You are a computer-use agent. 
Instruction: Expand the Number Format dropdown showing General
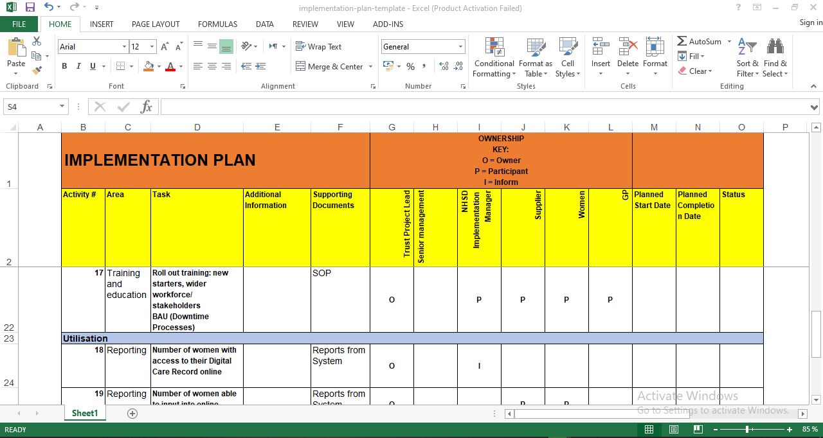(x=421, y=46)
